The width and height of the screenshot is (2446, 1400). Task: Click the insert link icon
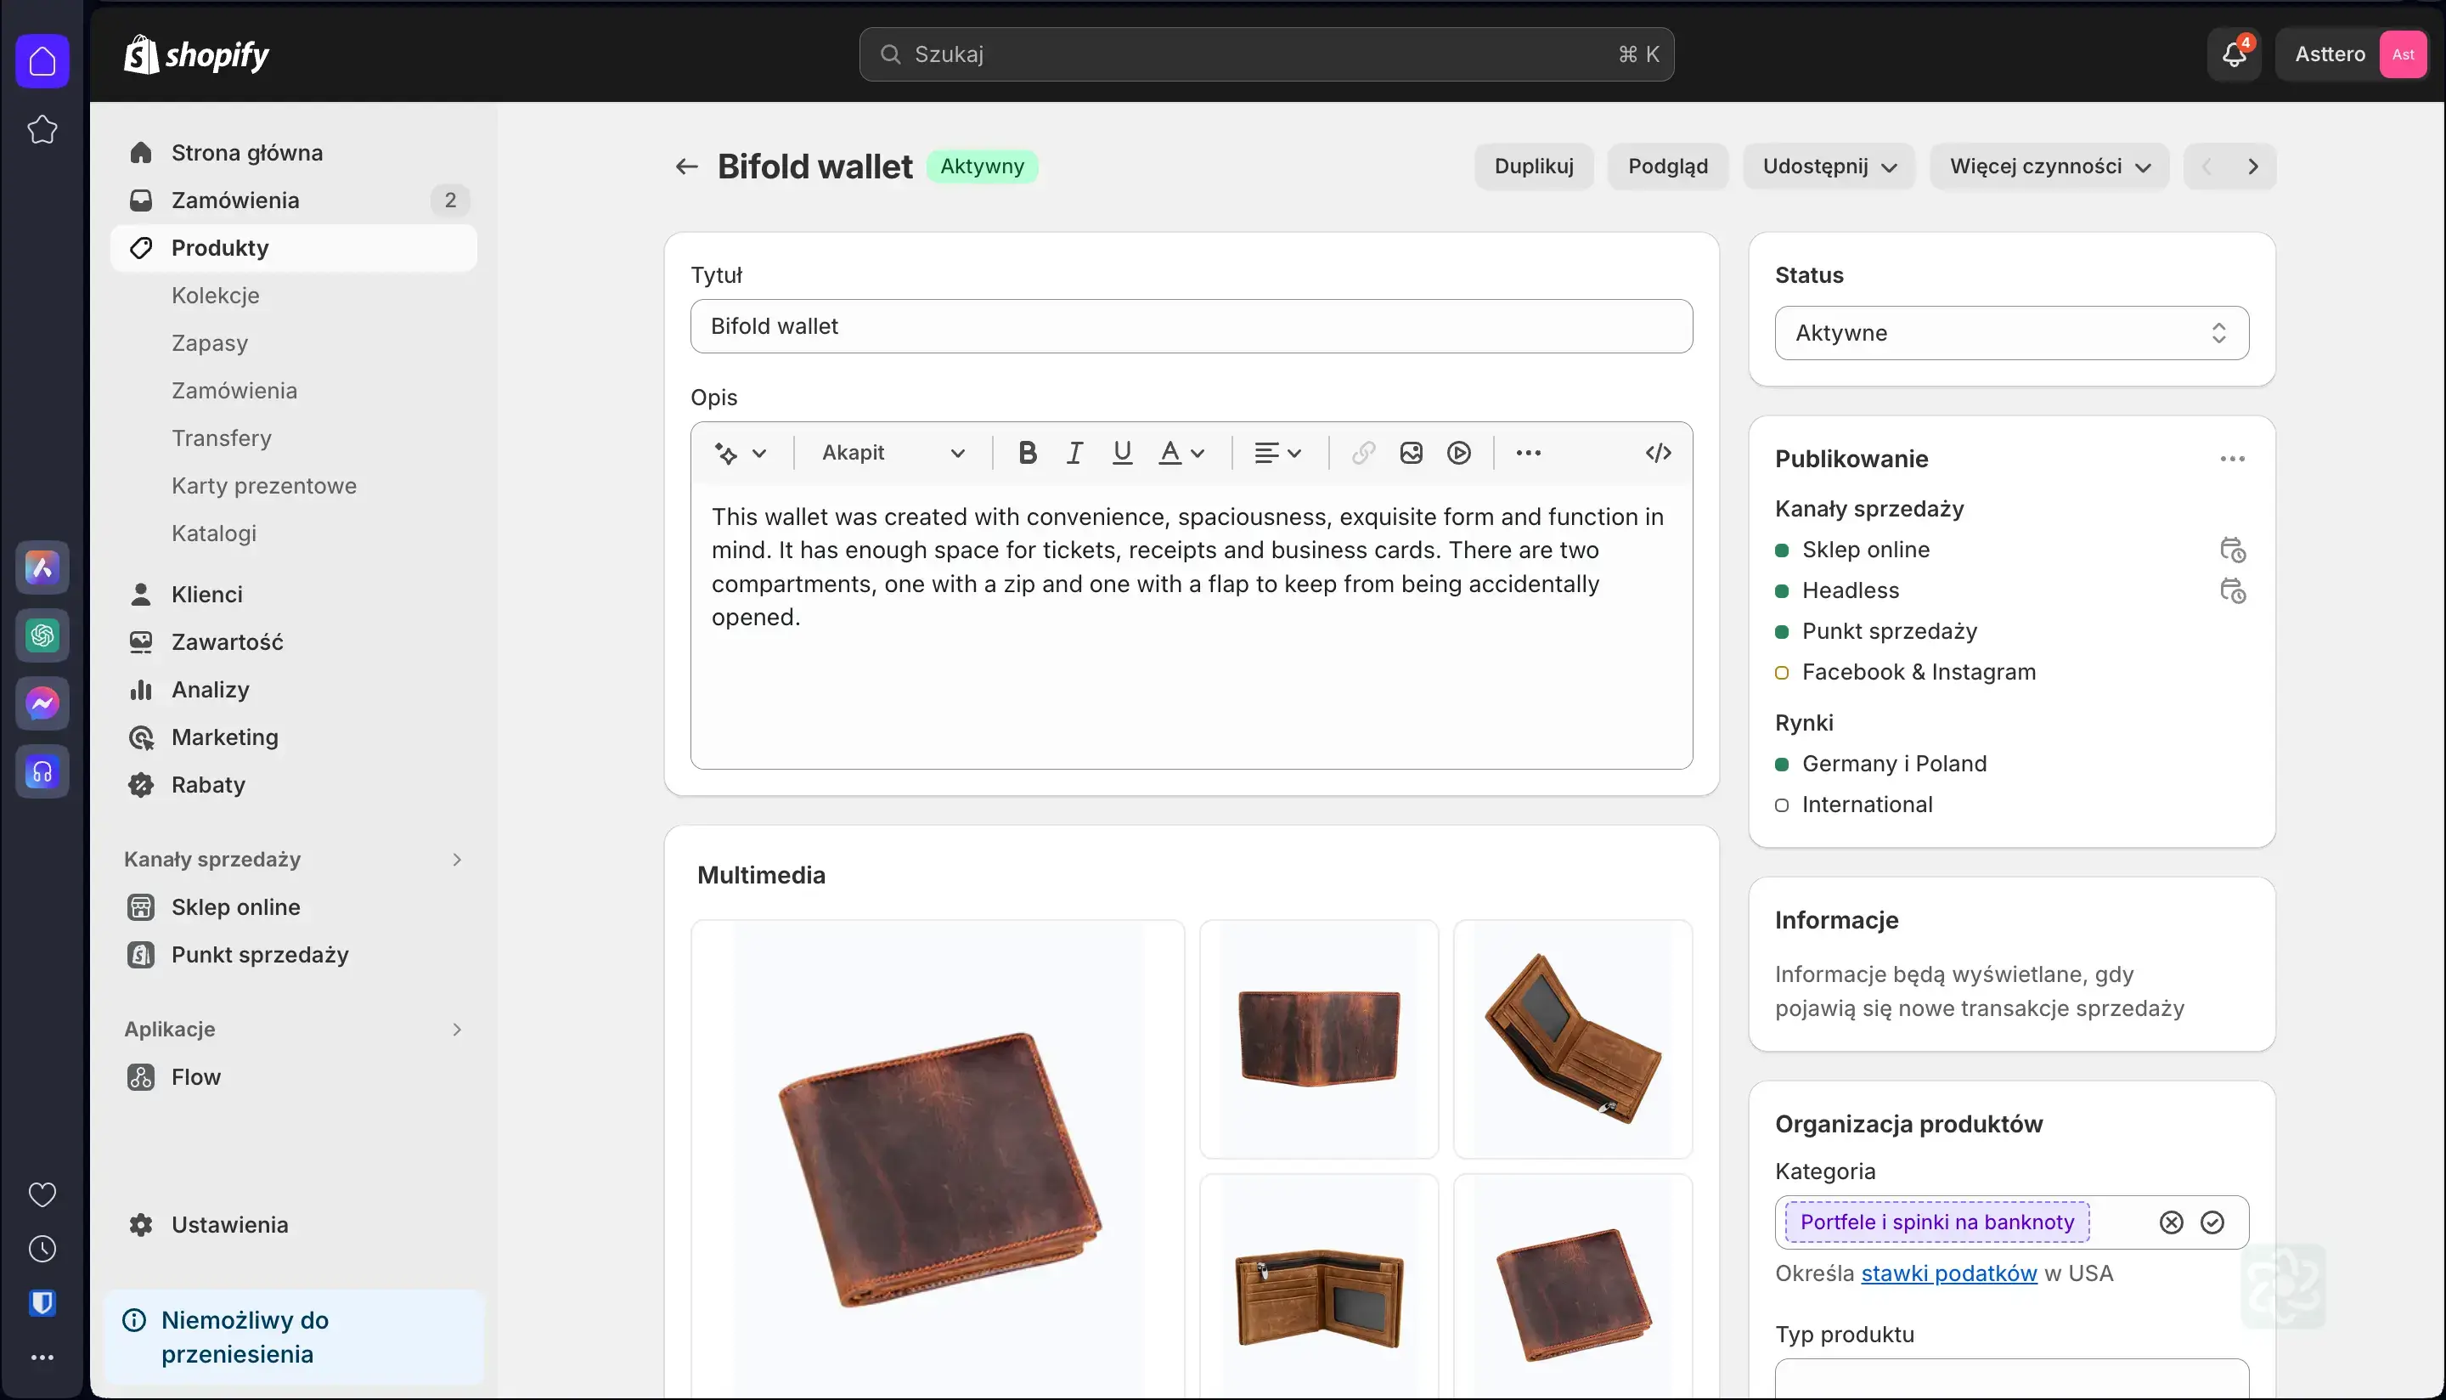(1362, 454)
